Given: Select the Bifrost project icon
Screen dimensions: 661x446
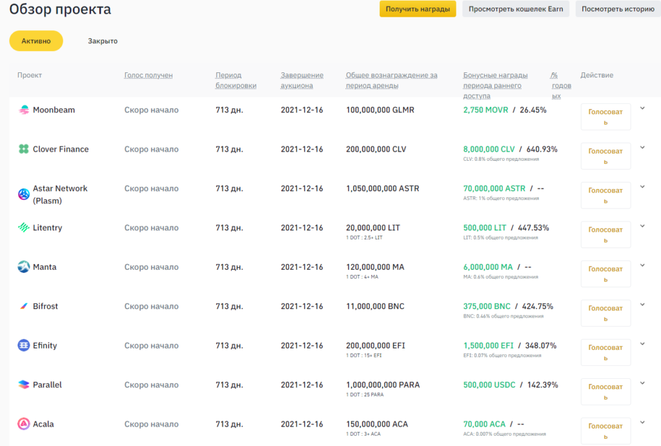Looking at the screenshot, I should click(x=23, y=306).
